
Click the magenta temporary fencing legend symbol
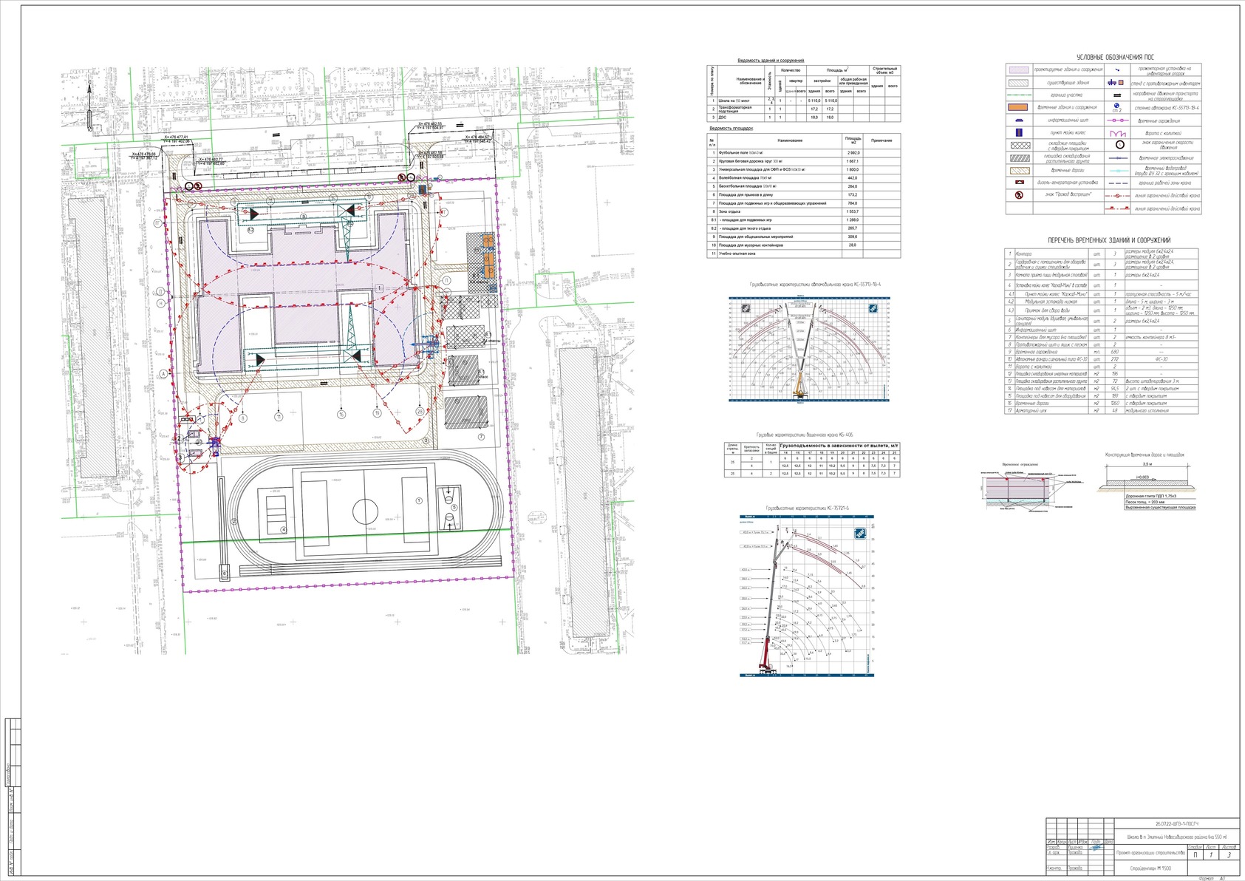(x=1116, y=120)
